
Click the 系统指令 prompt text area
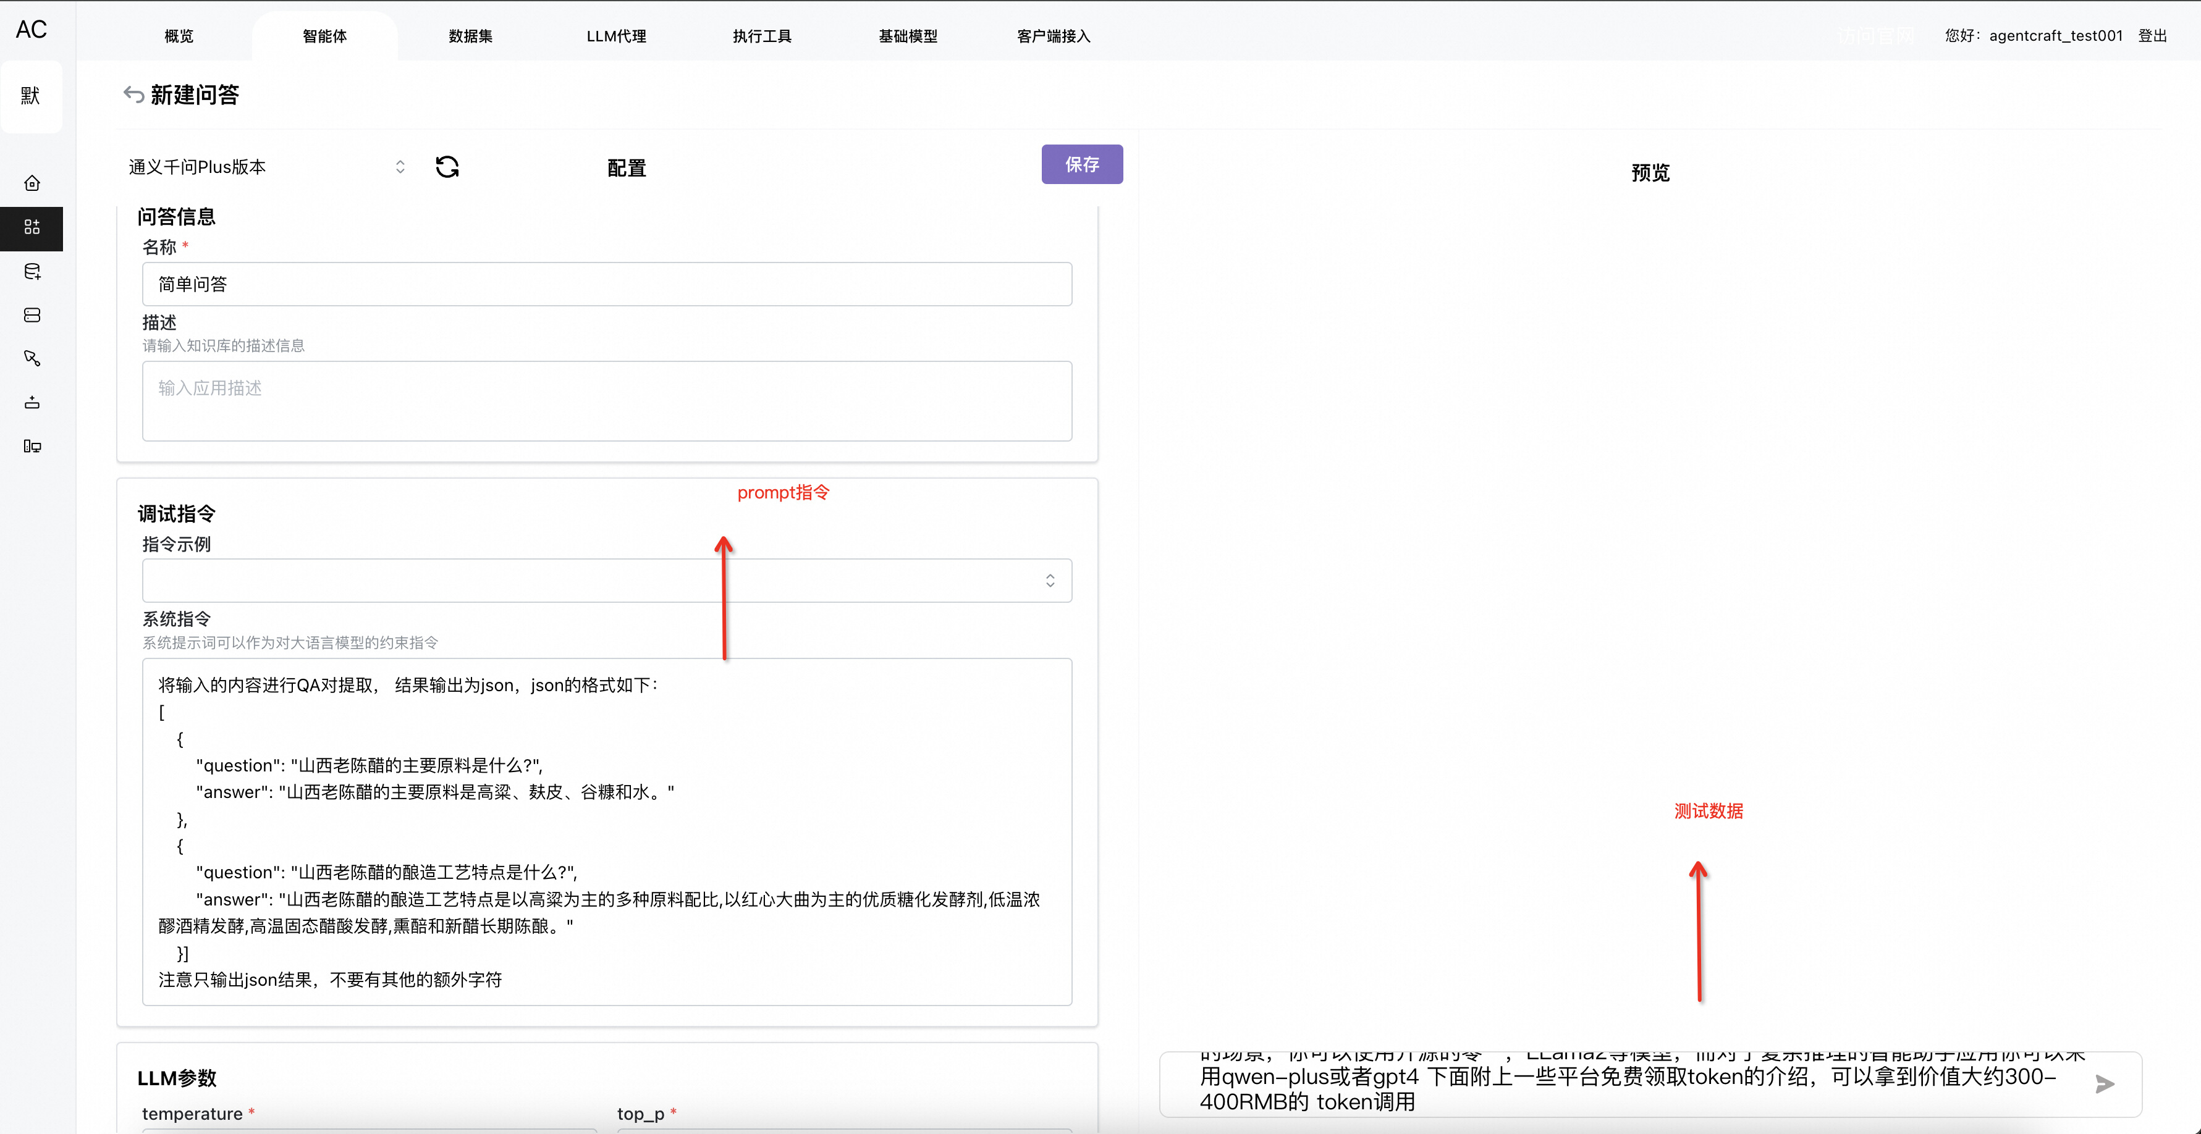607,831
